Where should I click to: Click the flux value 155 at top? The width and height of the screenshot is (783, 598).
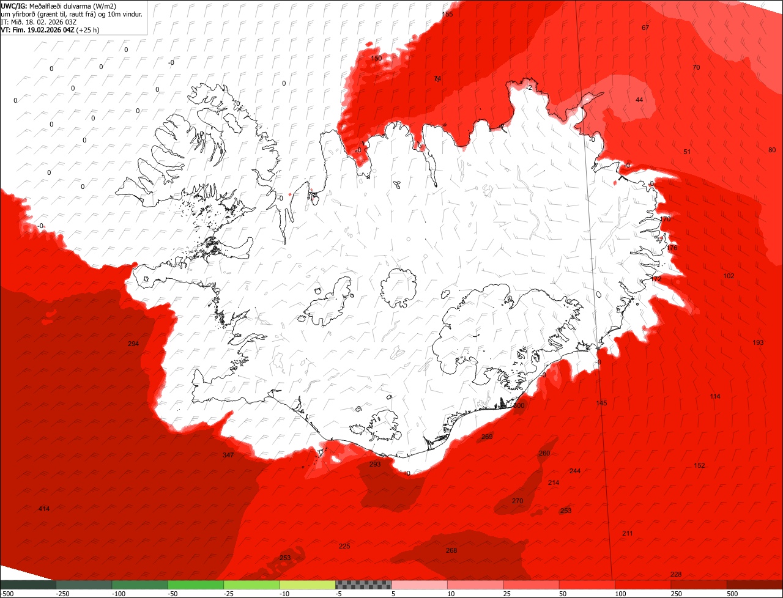(x=448, y=14)
